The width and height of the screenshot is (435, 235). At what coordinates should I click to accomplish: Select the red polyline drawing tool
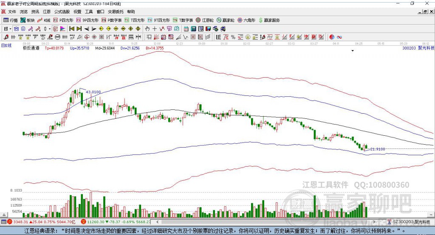[162, 29]
